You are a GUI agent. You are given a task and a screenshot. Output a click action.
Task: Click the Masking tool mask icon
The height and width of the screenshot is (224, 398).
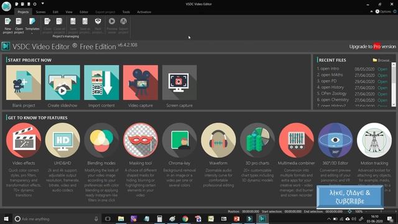(x=141, y=140)
